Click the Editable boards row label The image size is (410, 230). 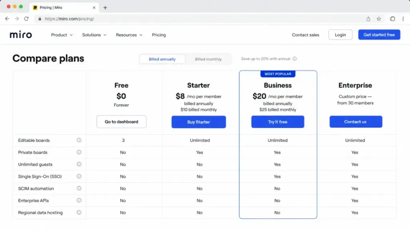point(34,140)
